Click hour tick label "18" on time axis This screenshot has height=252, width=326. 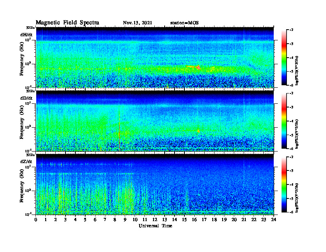214,220
